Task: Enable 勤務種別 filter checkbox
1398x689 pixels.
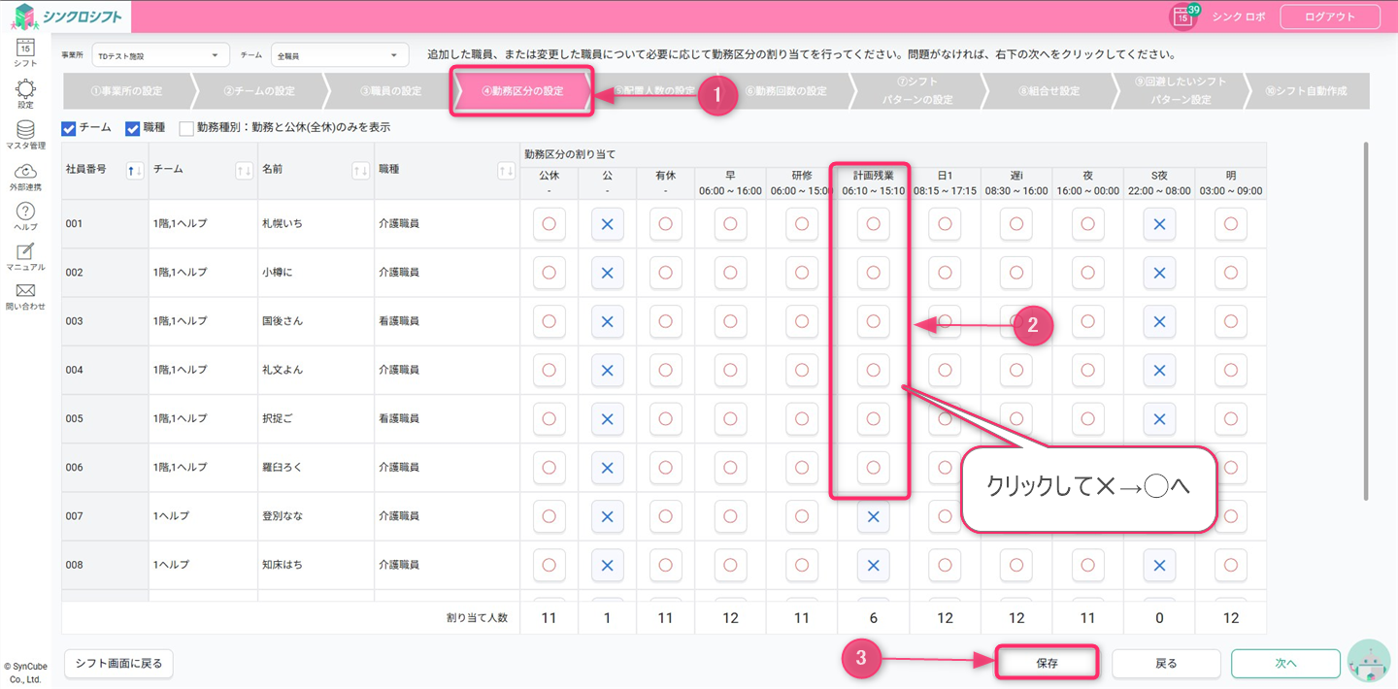Action: tap(186, 128)
